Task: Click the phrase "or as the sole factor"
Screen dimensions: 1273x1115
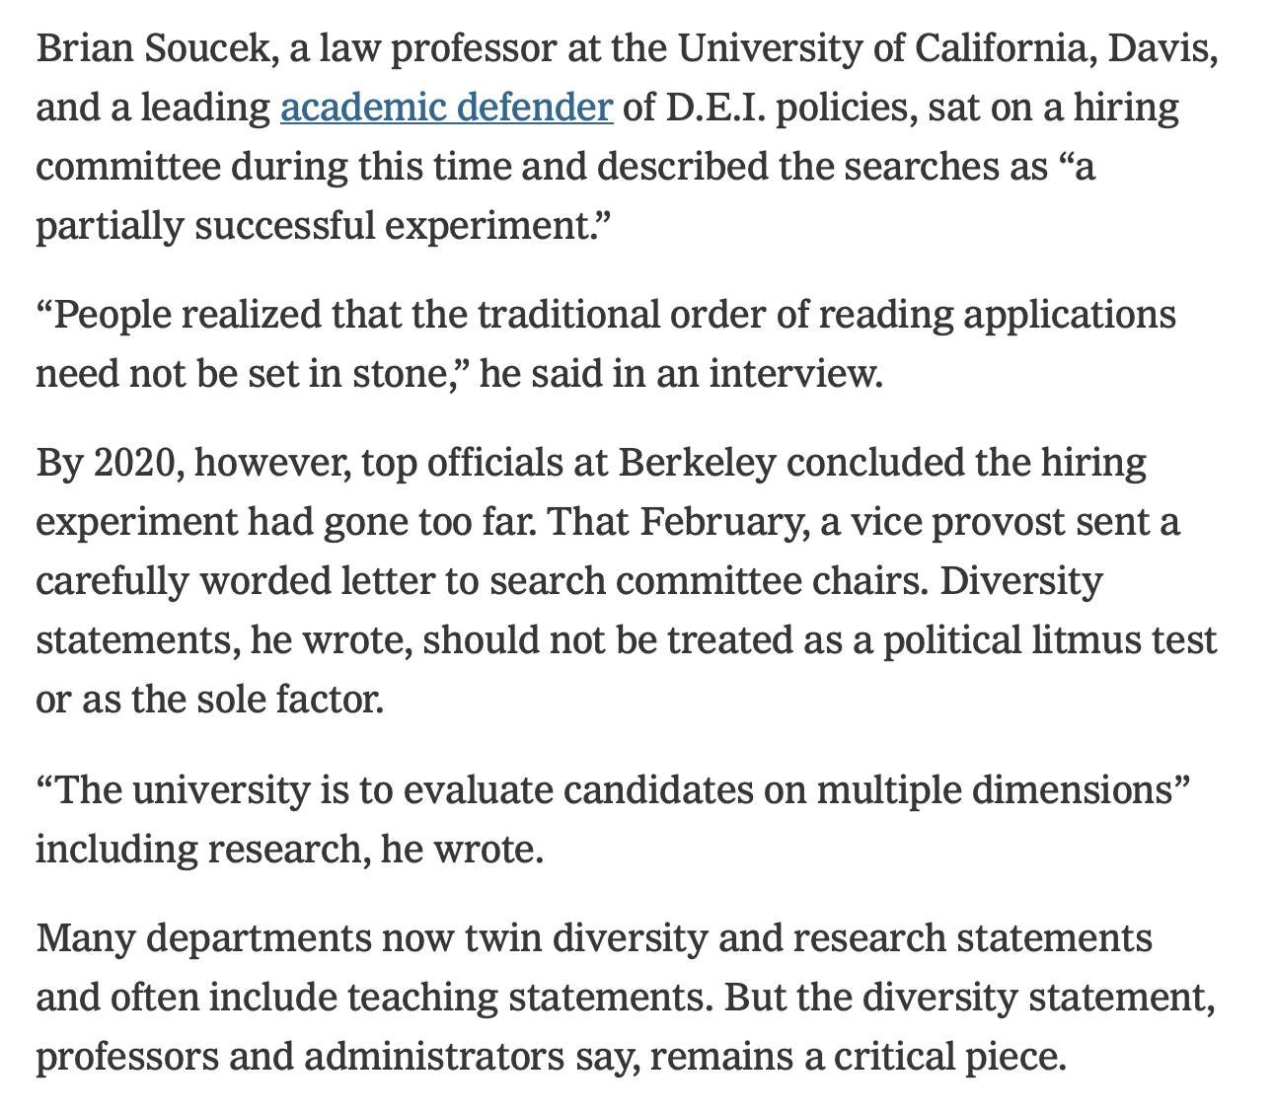Action: click(x=208, y=700)
